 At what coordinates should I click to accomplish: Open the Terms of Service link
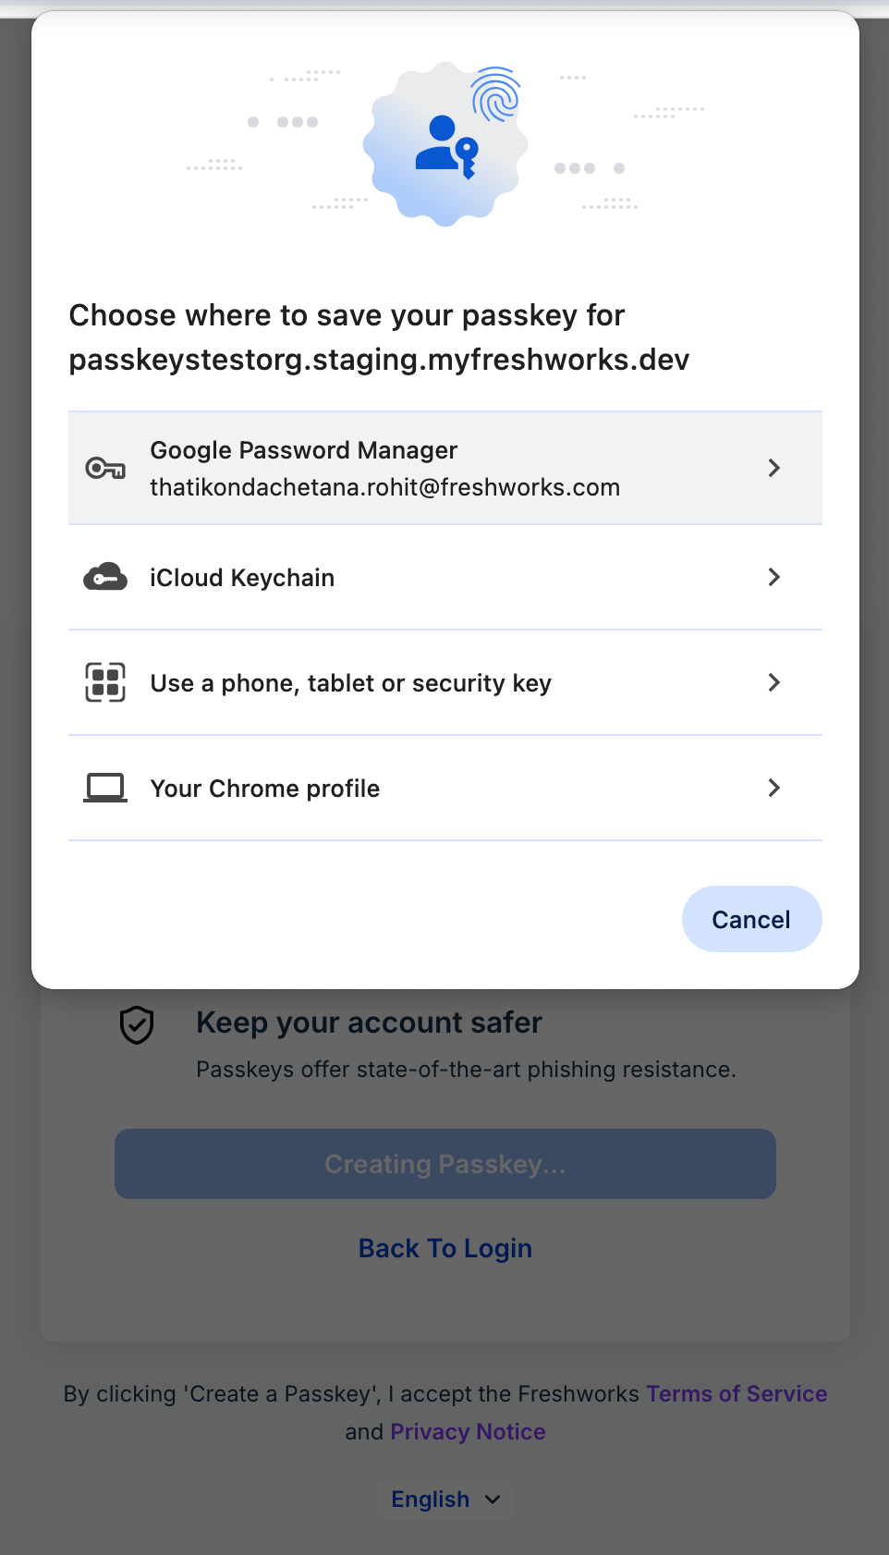[x=737, y=1394]
